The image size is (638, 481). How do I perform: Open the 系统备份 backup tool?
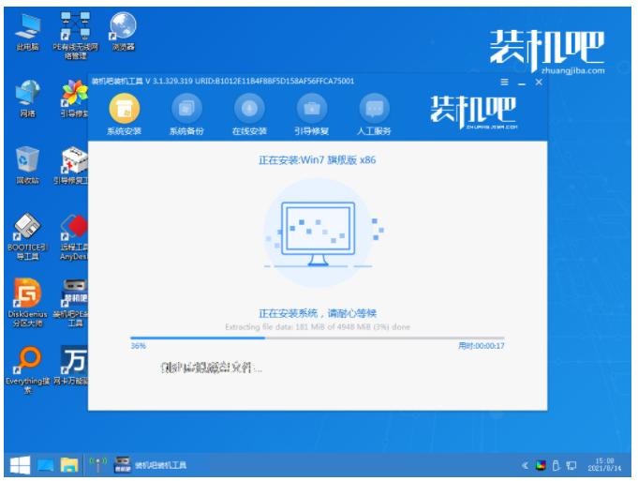pyautogui.click(x=186, y=114)
